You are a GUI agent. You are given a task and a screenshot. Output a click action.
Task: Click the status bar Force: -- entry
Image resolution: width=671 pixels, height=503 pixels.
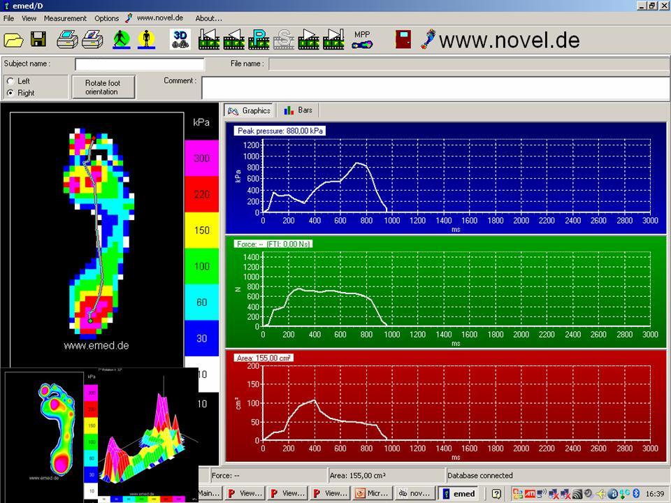click(226, 475)
